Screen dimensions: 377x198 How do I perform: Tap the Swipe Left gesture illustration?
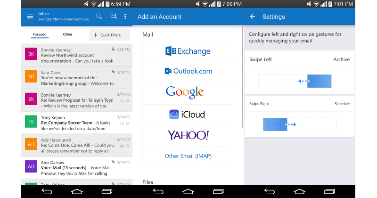295,81
